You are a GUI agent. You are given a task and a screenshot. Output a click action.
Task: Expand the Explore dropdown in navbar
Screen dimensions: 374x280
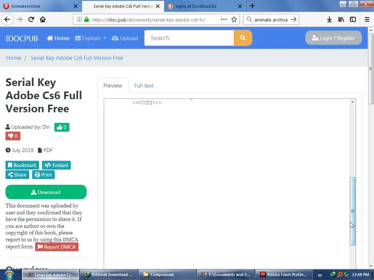[91, 38]
